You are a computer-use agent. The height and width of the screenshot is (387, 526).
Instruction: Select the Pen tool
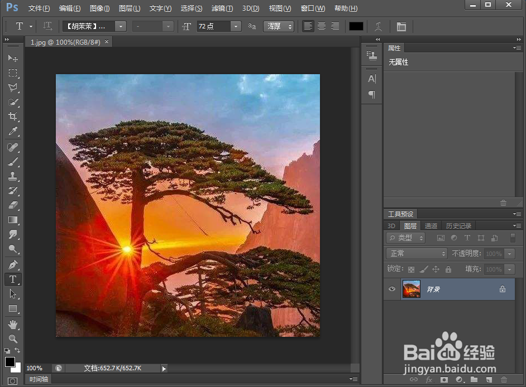13,265
